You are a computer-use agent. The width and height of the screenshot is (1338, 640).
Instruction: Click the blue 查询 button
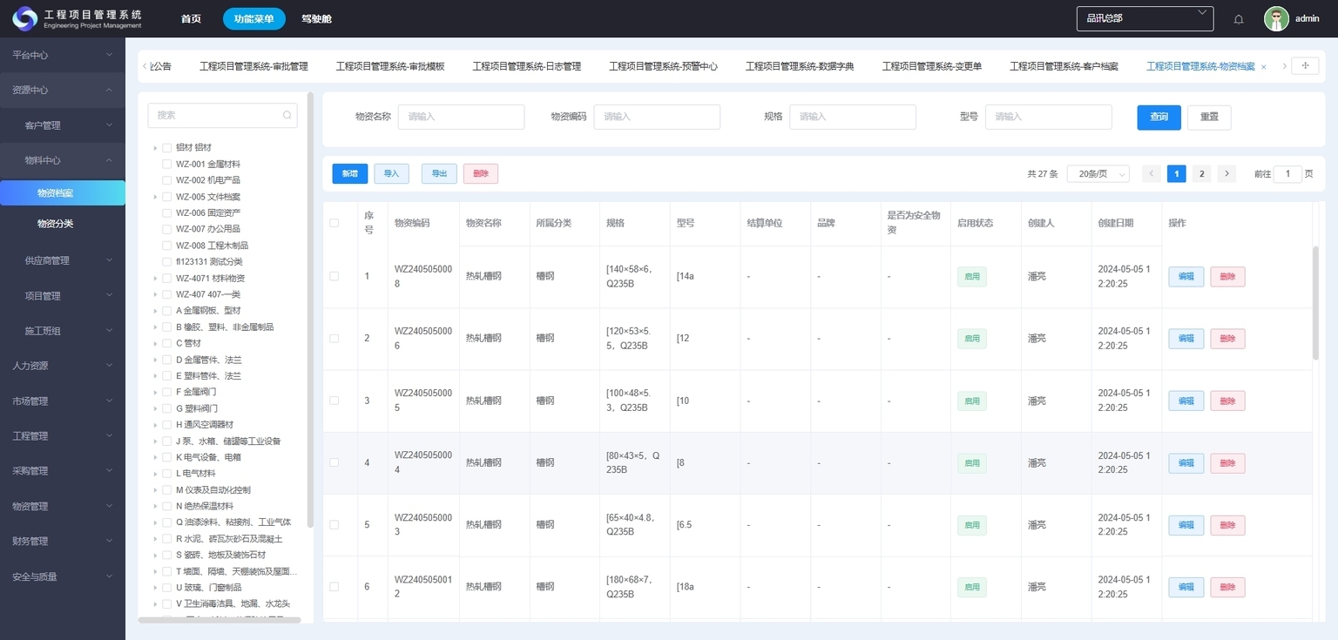[1159, 117]
